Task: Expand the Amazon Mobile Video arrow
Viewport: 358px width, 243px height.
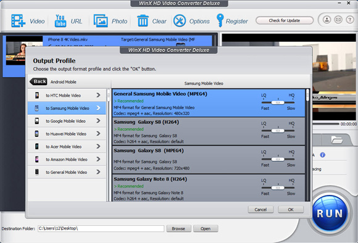Action: click(x=98, y=159)
